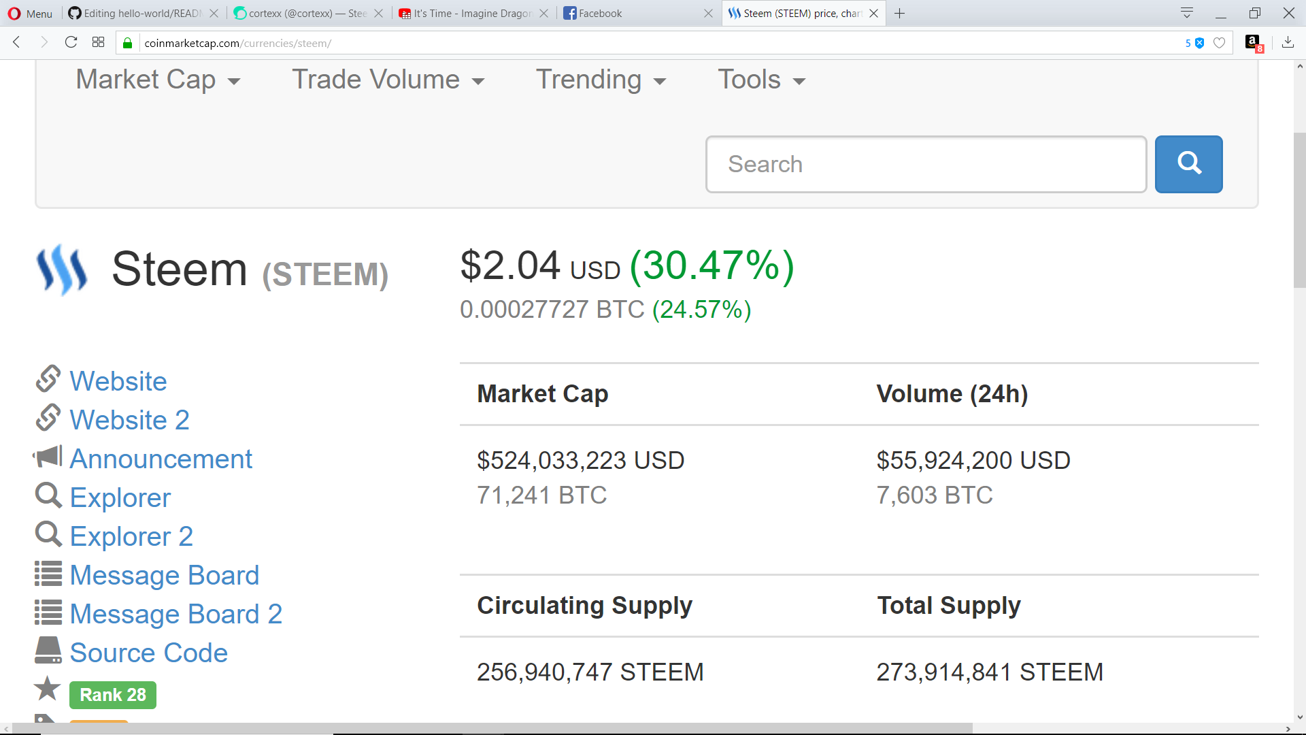This screenshot has width=1306, height=735.
Task: Expand the Trade Volume dropdown
Action: pyautogui.click(x=388, y=80)
